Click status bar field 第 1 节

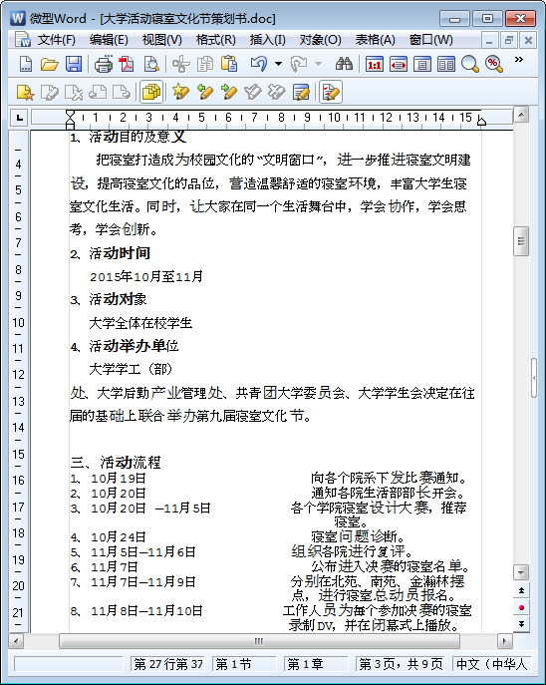pyautogui.click(x=243, y=664)
